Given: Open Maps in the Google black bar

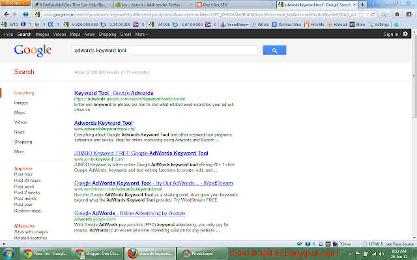Looking at the screenshot, I should pyautogui.click(x=75, y=34).
